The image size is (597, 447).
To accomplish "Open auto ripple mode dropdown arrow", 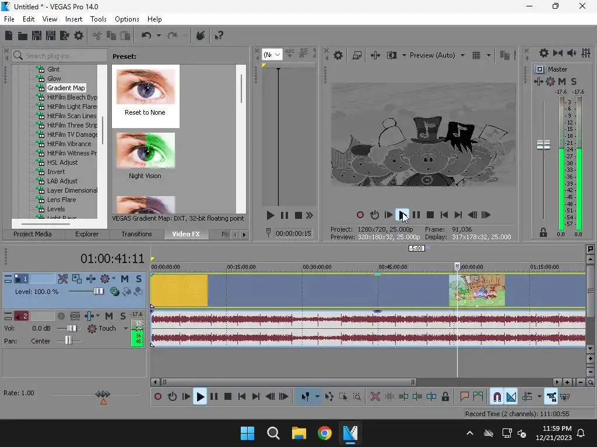I will tap(539, 397).
